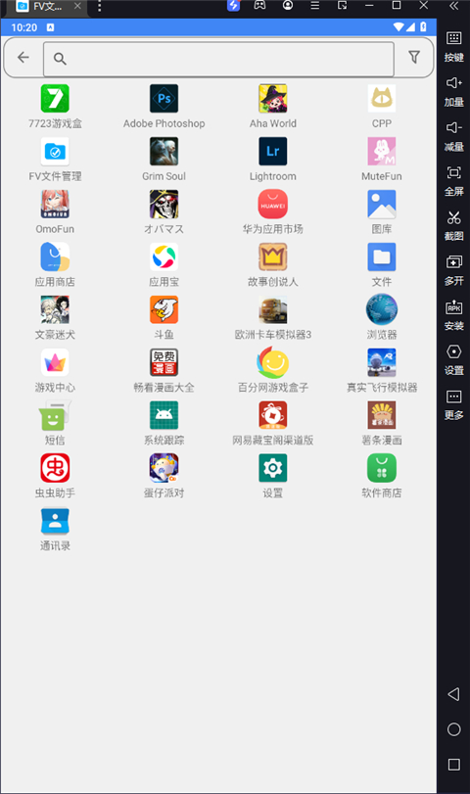Open 多开 multi-instance manager
The height and width of the screenshot is (794, 470).
(453, 270)
